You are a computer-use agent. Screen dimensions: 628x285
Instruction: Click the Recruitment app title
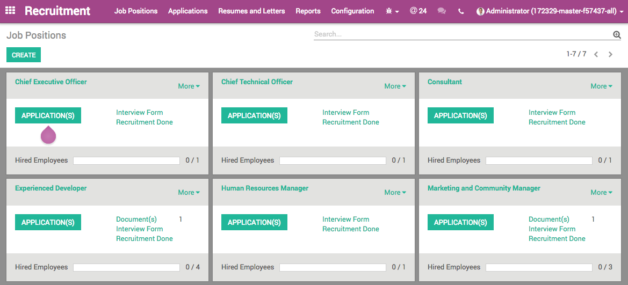pyautogui.click(x=57, y=11)
